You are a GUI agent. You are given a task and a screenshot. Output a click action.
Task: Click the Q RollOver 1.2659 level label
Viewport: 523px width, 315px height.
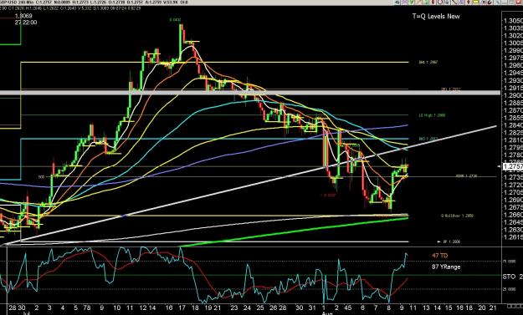(x=457, y=216)
